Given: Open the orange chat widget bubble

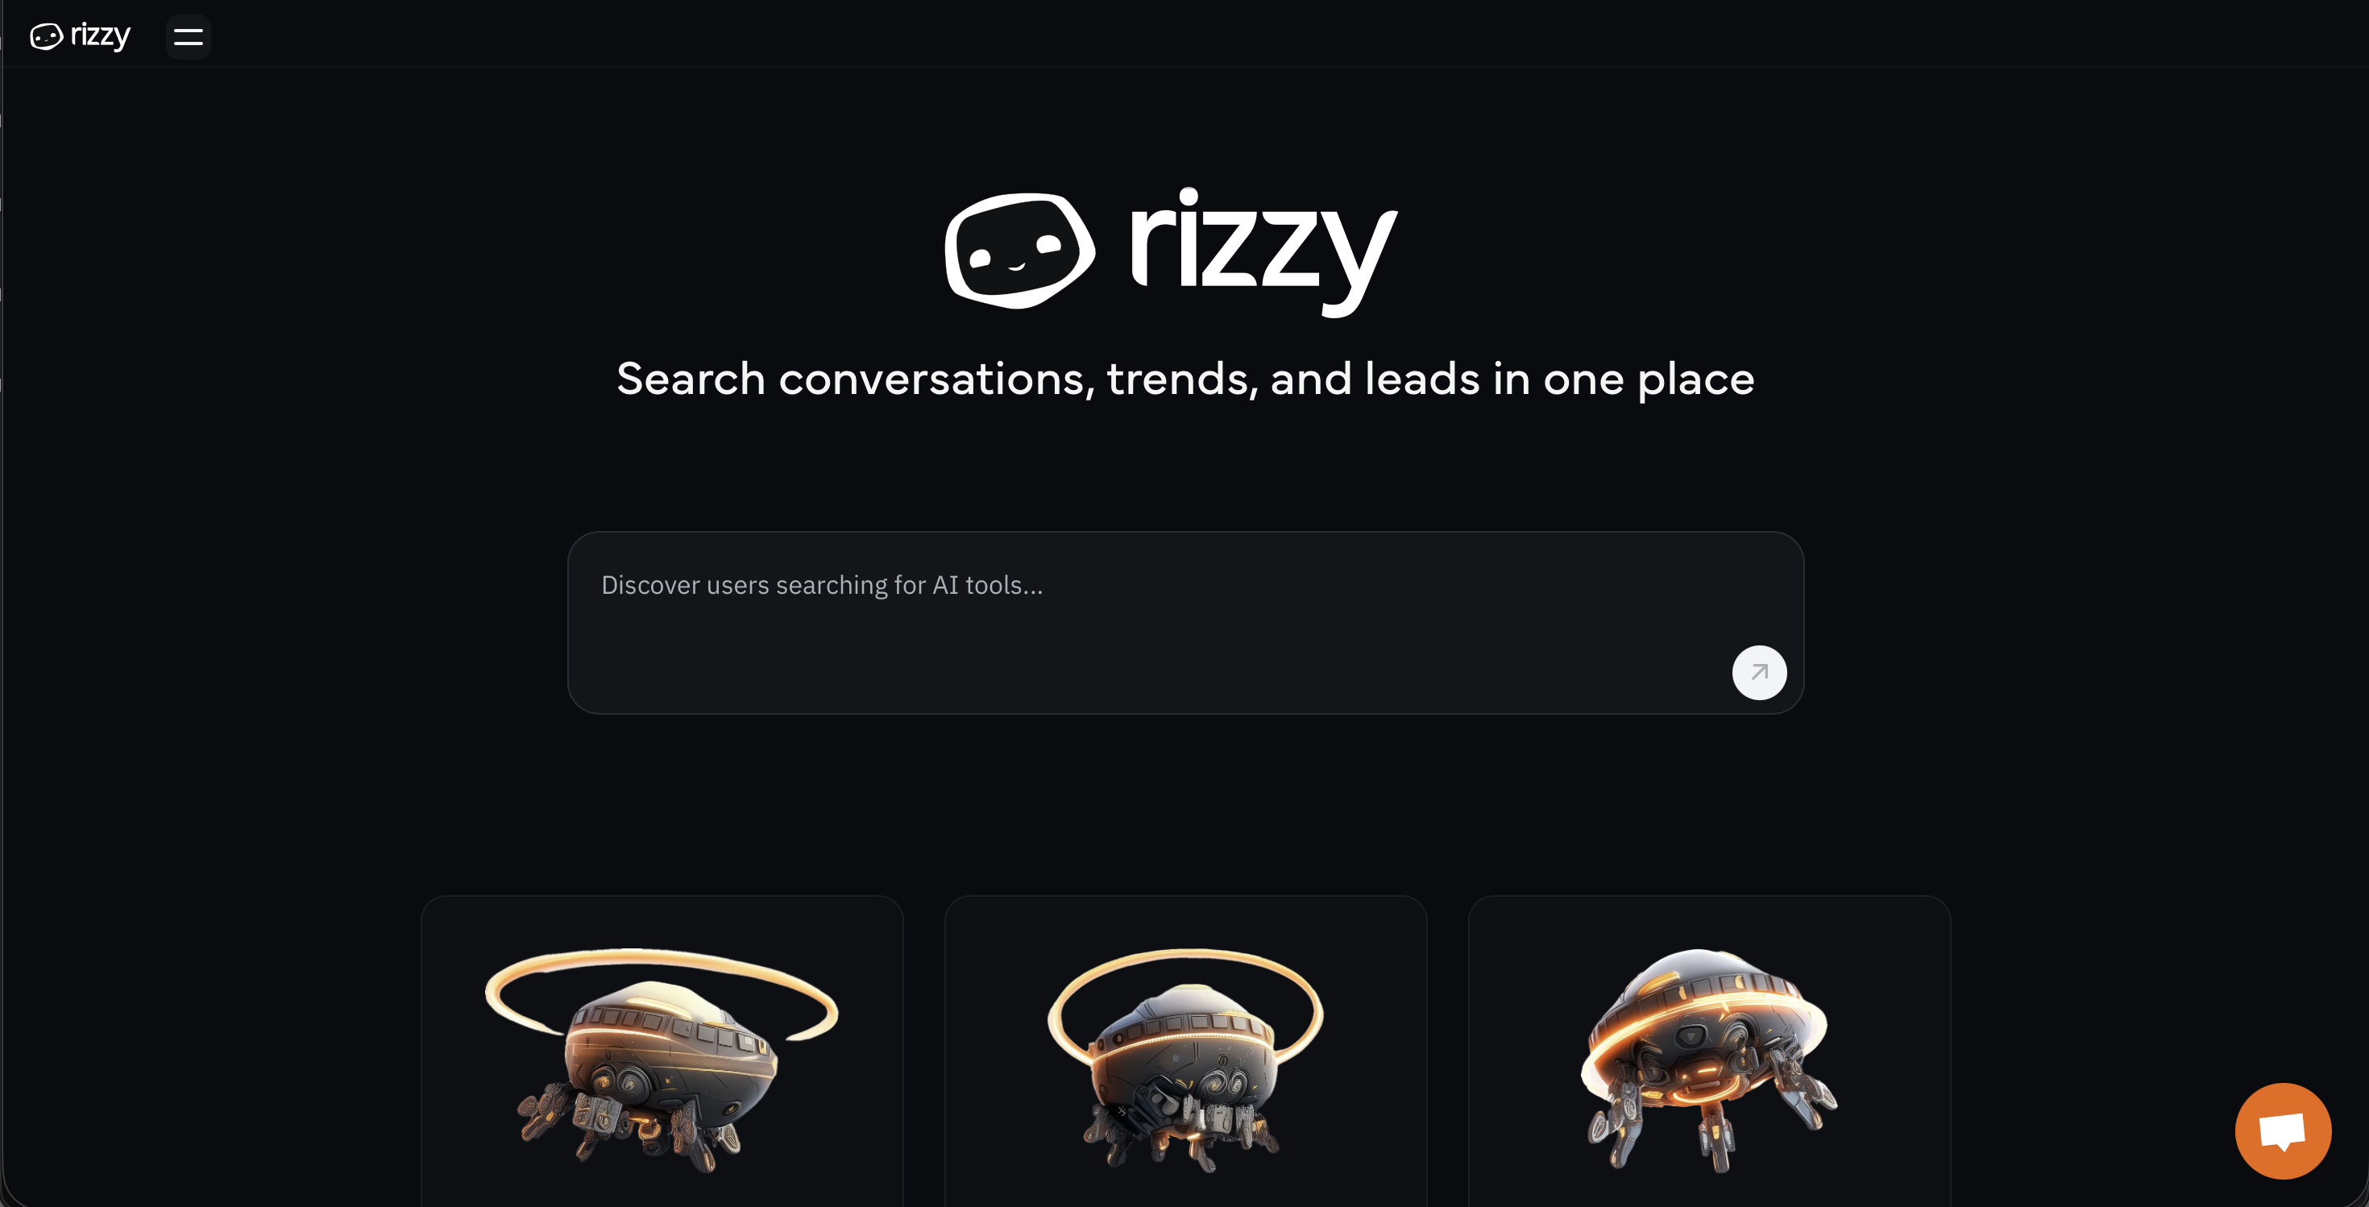Looking at the screenshot, I should [x=2283, y=1130].
